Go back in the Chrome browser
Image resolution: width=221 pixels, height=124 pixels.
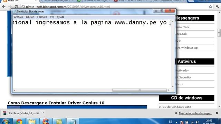click(4, 7)
